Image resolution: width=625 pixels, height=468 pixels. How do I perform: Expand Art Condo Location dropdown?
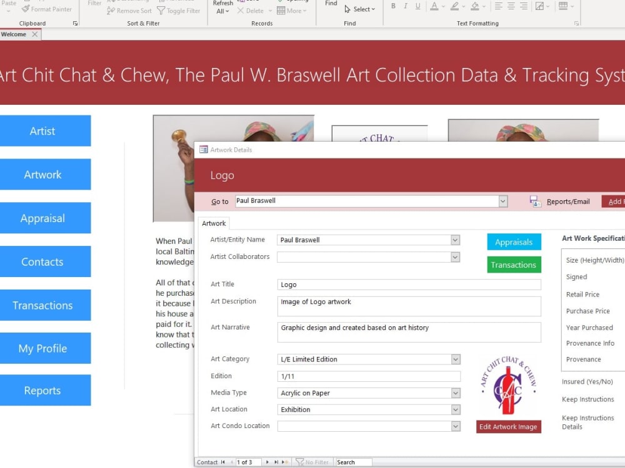point(456,426)
